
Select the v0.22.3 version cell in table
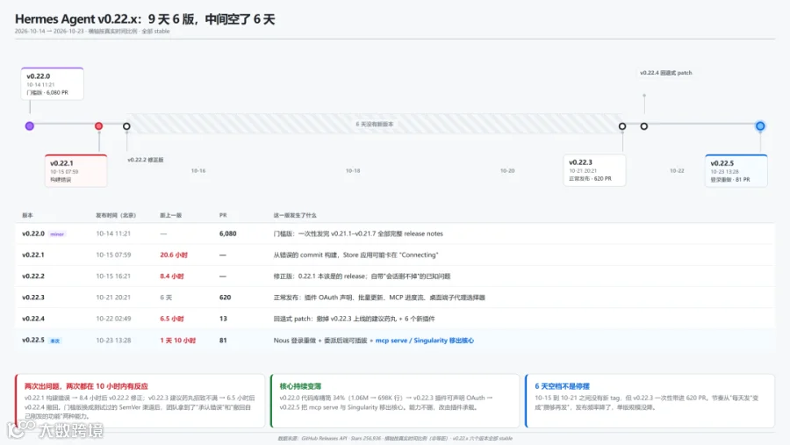33,298
